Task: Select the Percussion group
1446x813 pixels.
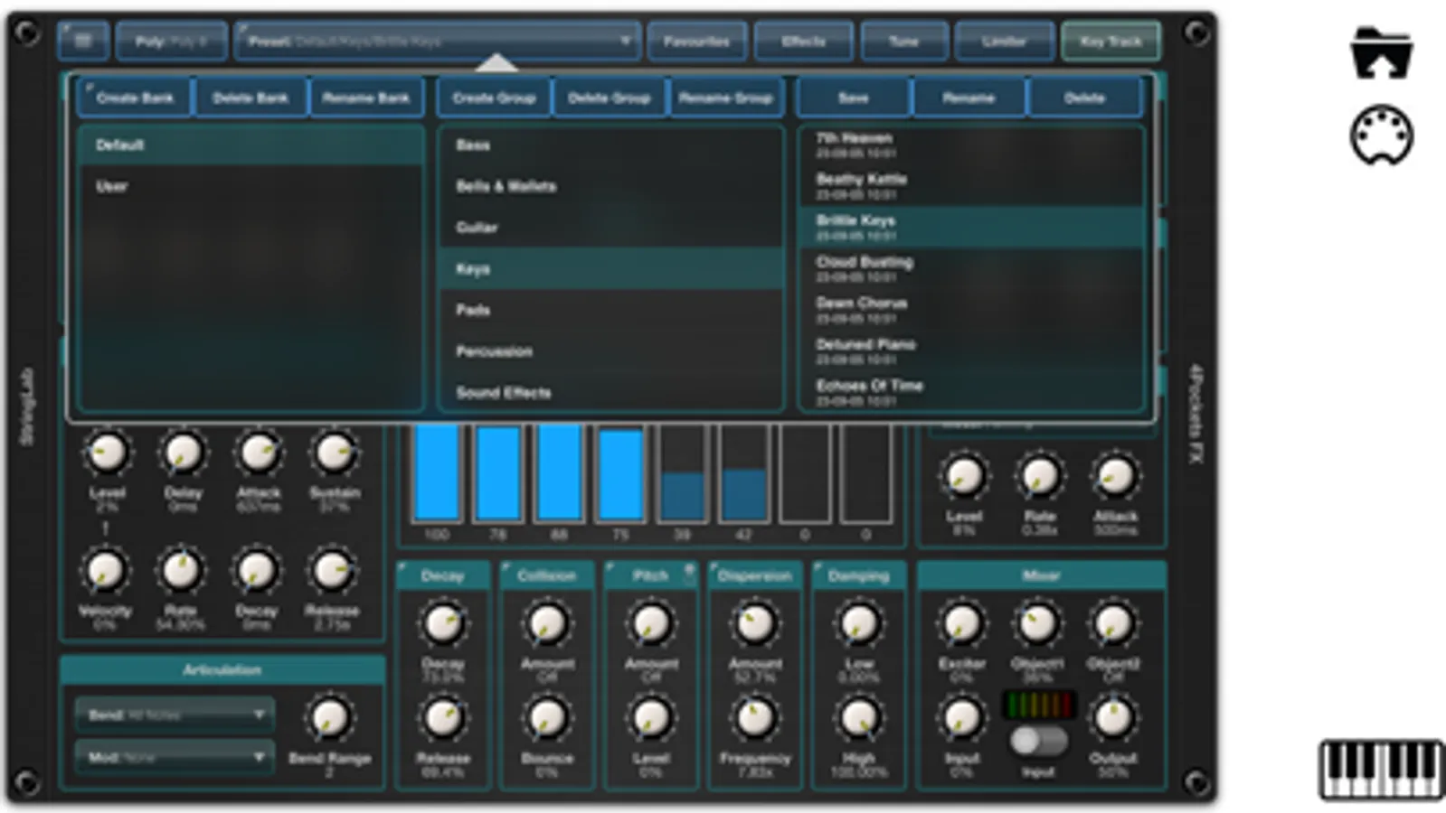Action: (x=610, y=351)
